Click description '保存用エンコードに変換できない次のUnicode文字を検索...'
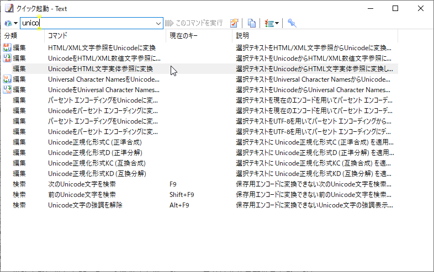The image size is (434, 272). (314, 184)
